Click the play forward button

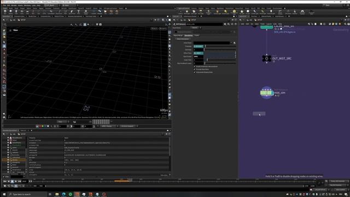click(x=16, y=181)
